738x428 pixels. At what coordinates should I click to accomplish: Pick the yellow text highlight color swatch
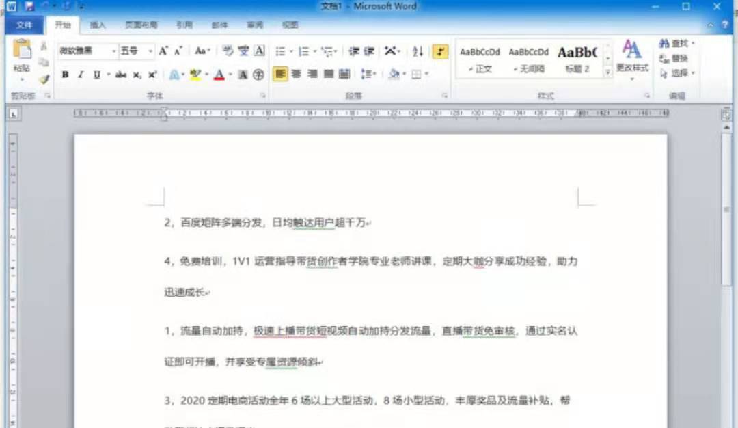195,75
